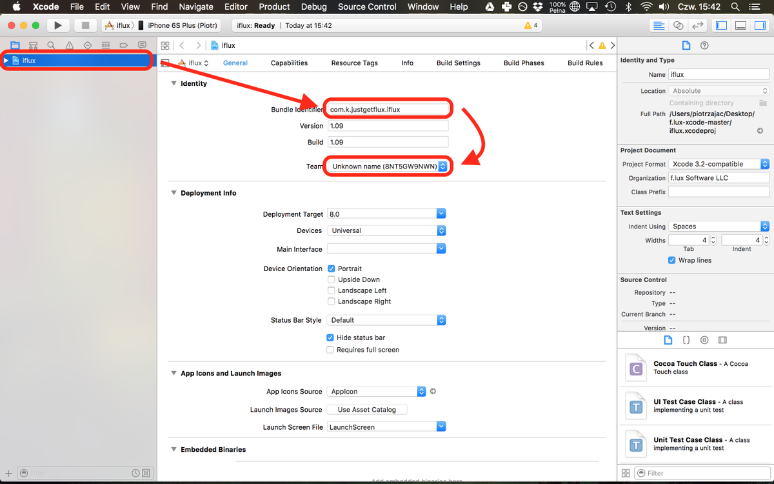The width and height of the screenshot is (774, 484).
Task: Open App Icons Source dropdown
Action: [377, 391]
